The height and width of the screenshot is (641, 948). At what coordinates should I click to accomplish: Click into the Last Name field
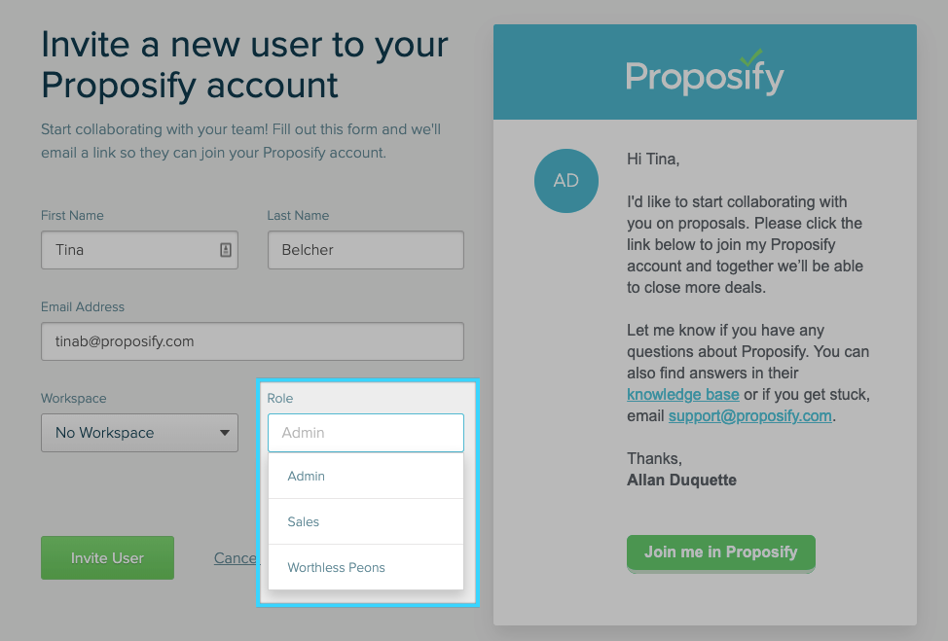point(365,250)
